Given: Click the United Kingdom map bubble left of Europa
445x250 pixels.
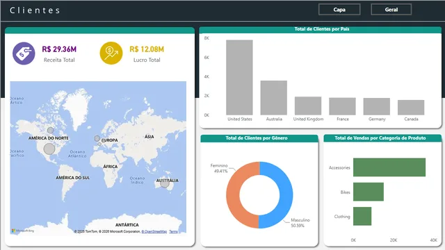Looking at the screenshot, I should [x=97, y=138].
